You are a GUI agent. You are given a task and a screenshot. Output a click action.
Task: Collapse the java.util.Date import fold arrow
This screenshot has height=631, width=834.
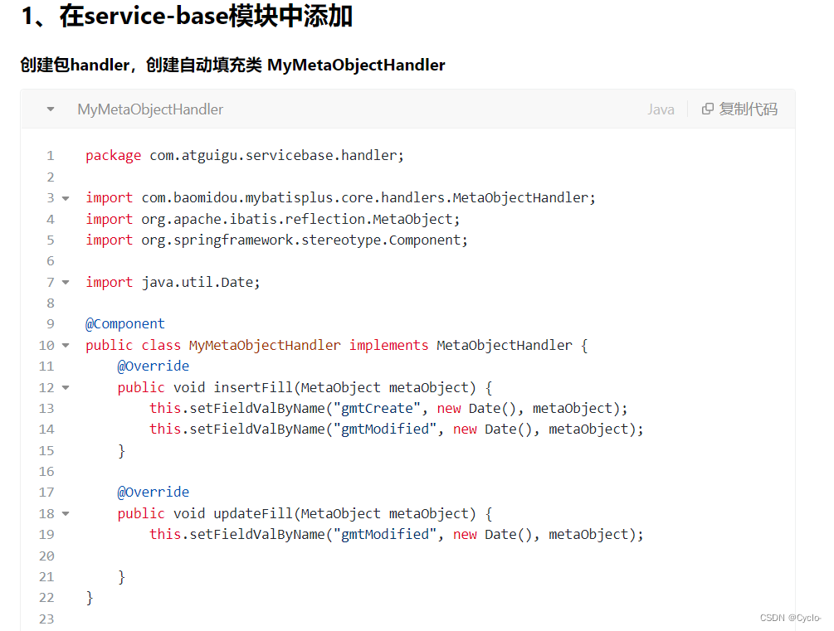click(x=65, y=282)
